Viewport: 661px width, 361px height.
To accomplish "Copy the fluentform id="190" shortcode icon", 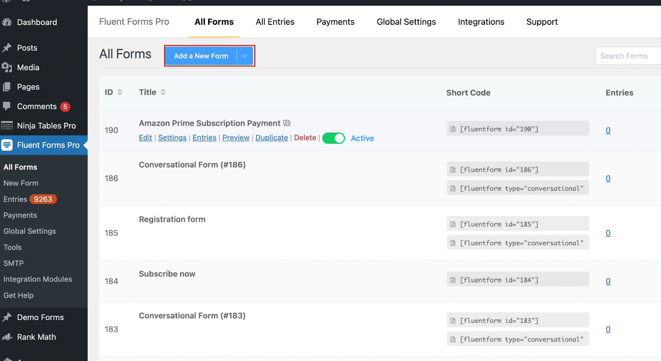I will 453,129.
